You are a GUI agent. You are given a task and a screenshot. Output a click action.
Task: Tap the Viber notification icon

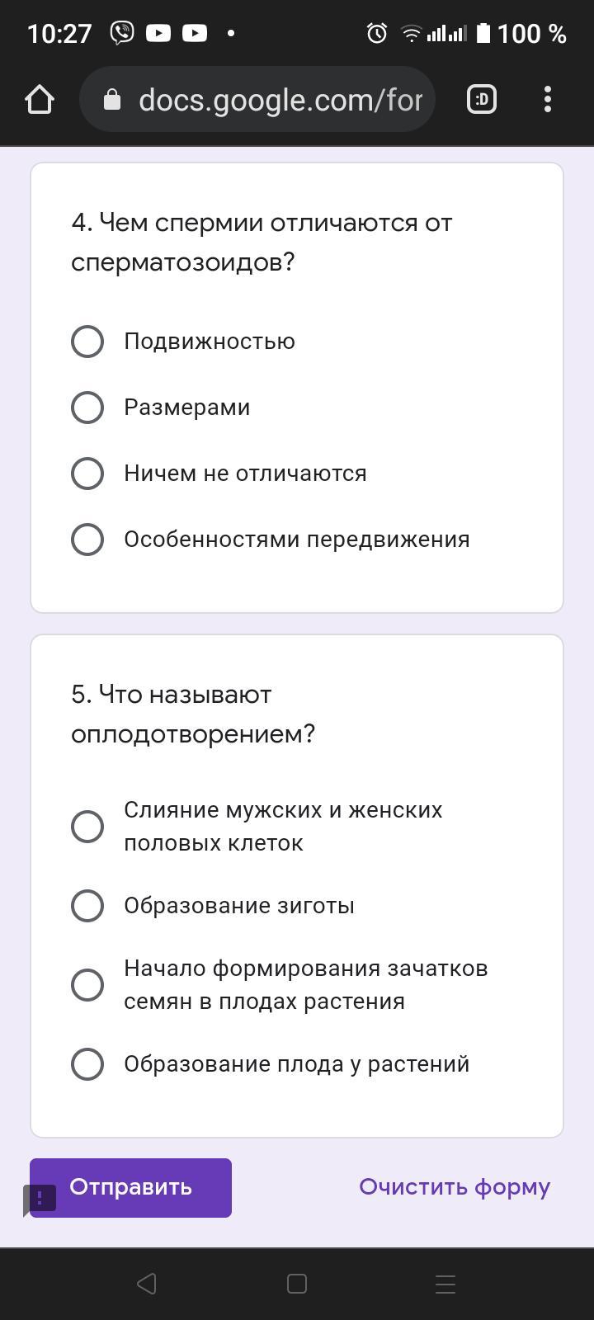pos(122,33)
